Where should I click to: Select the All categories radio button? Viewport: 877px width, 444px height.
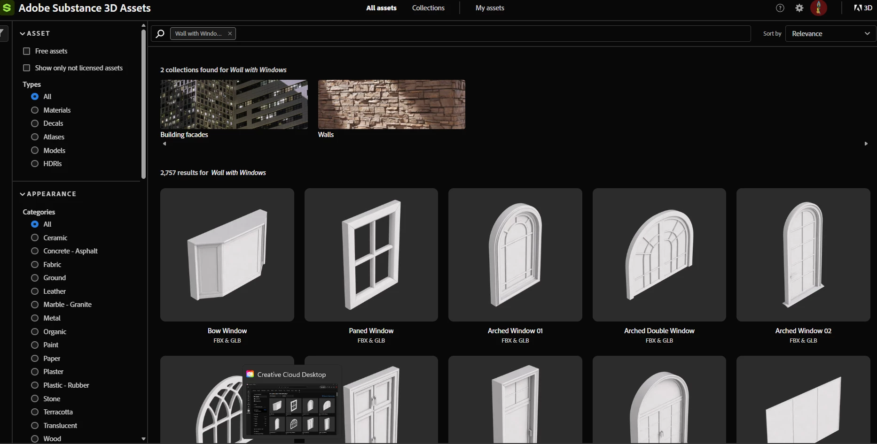(x=35, y=224)
